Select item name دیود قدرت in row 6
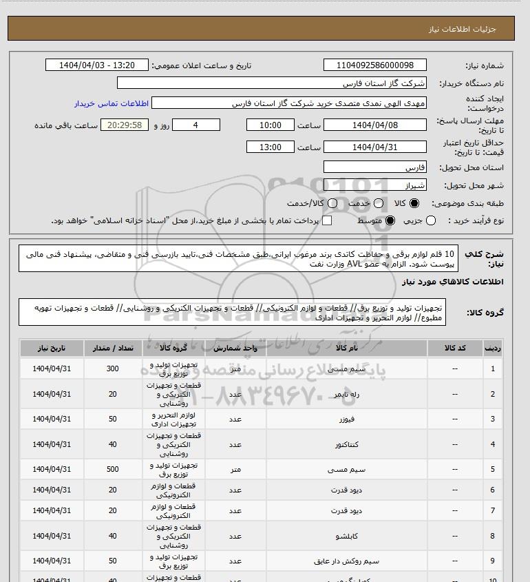 click(346, 490)
